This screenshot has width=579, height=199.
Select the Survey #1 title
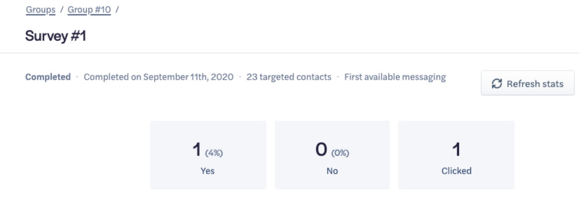point(56,36)
